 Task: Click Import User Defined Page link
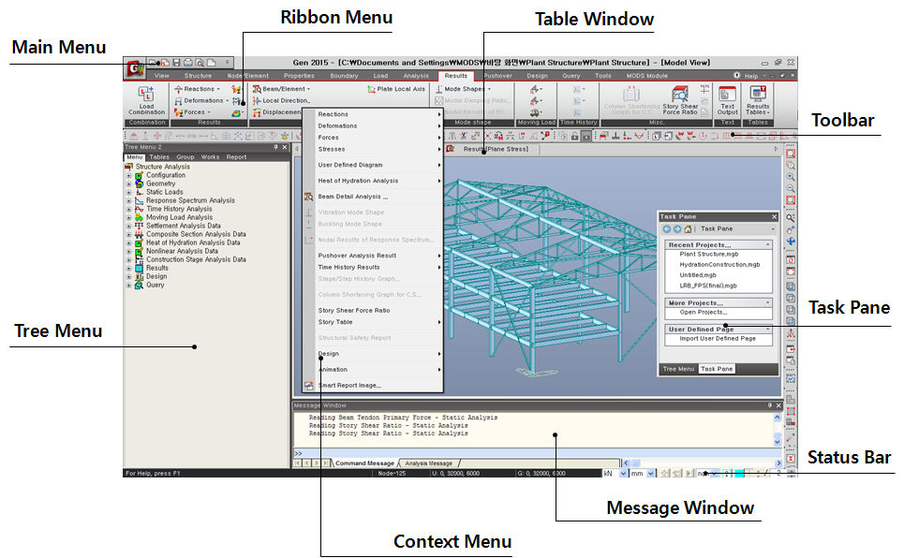pyautogui.click(x=718, y=338)
